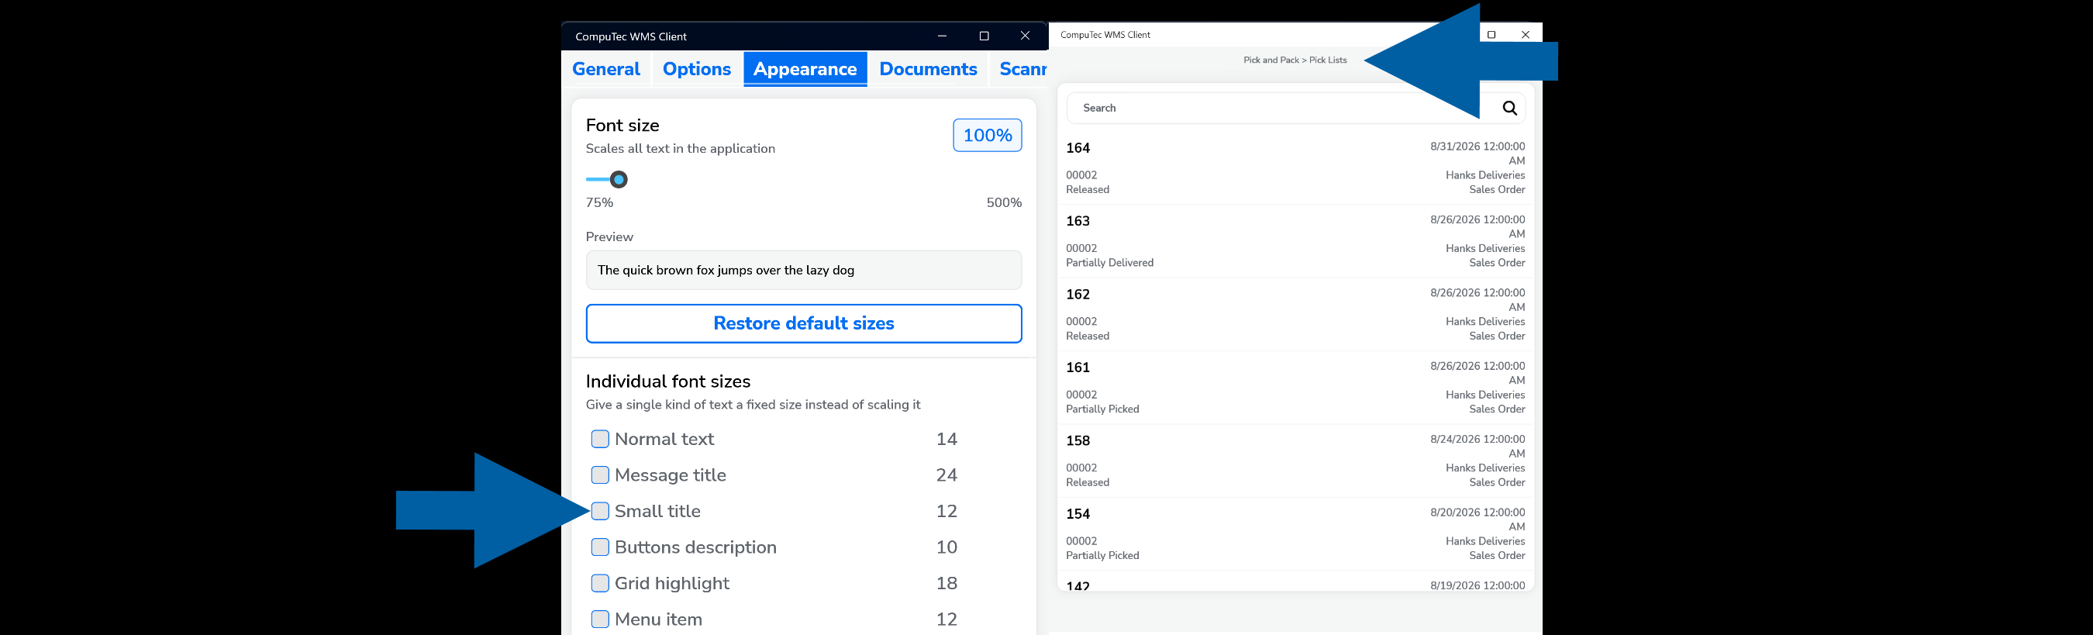Maximize the settings window
The height and width of the screenshot is (635, 2093).
click(x=984, y=36)
